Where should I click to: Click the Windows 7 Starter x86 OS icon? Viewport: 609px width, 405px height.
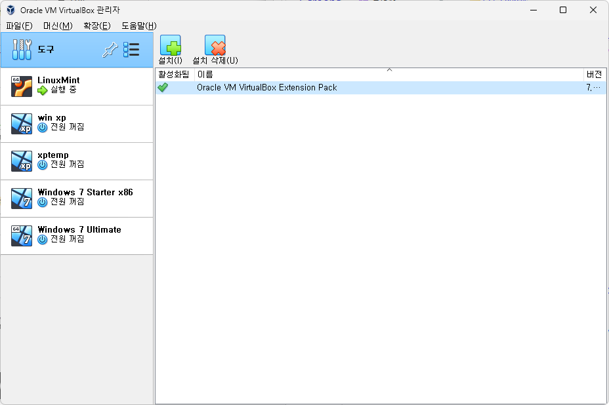[22, 198]
